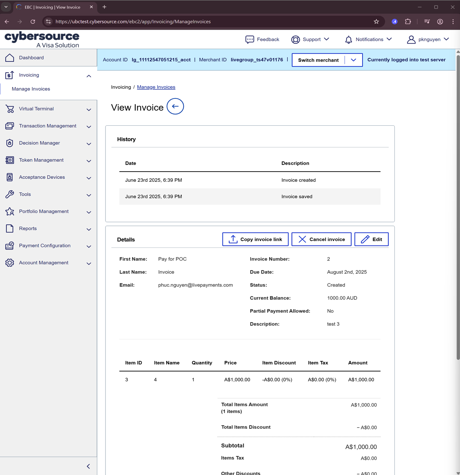The image size is (460, 475).
Task: Click the Account Management gear icon
Action: click(x=9, y=263)
